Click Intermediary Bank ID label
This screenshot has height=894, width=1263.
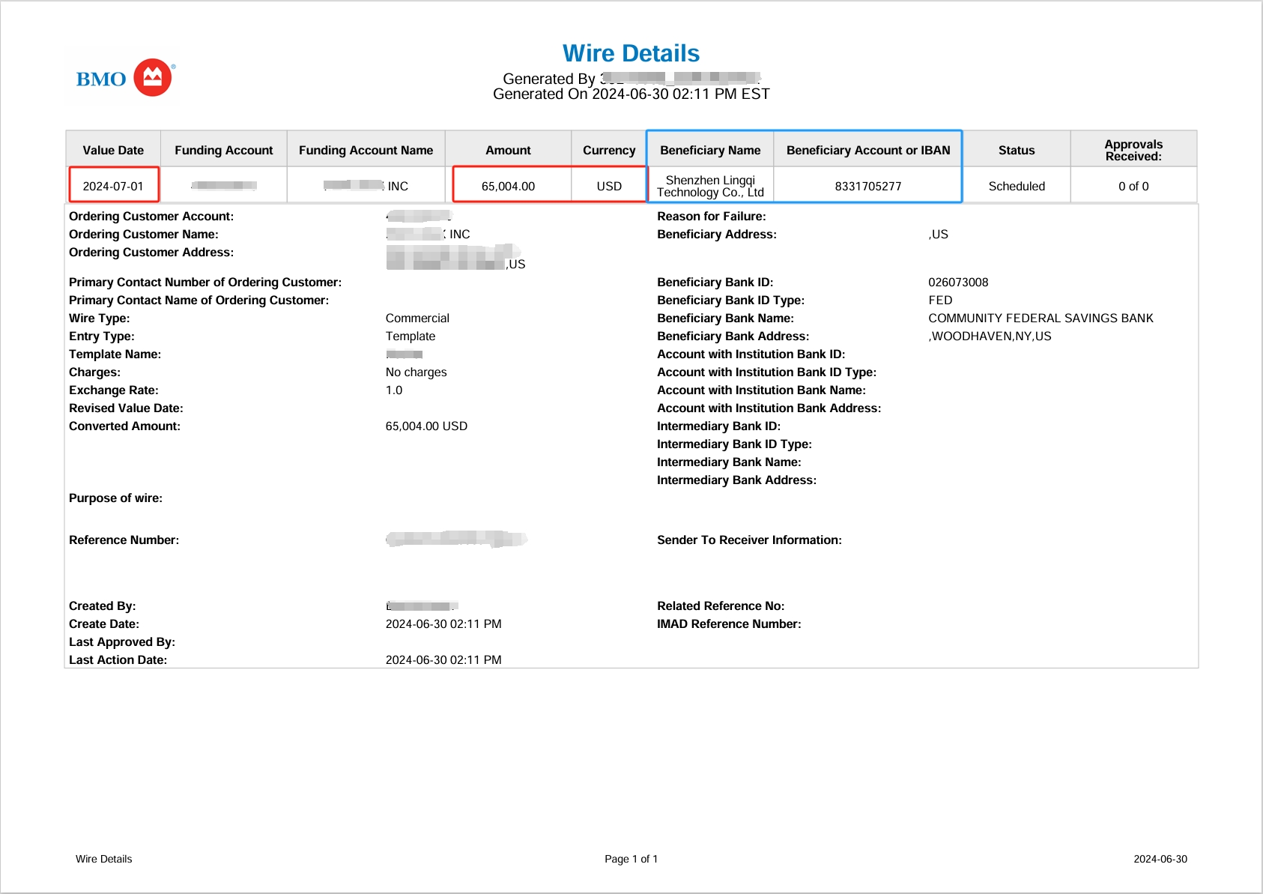pyautogui.click(x=718, y=426)
